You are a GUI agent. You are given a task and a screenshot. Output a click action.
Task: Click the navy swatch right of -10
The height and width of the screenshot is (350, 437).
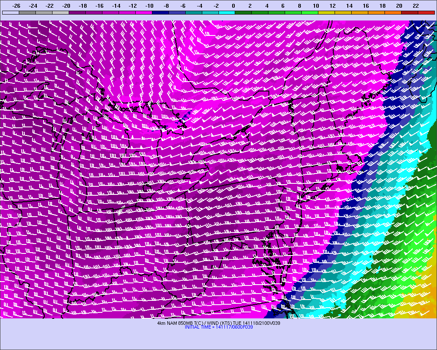(x=160, y=13)
